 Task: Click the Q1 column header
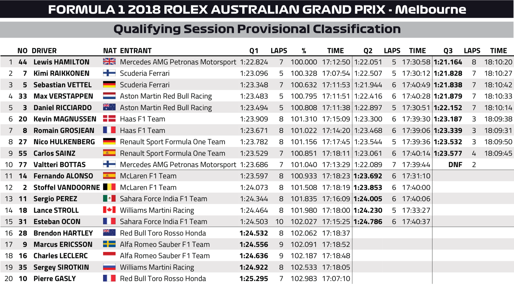click(254, 51)
